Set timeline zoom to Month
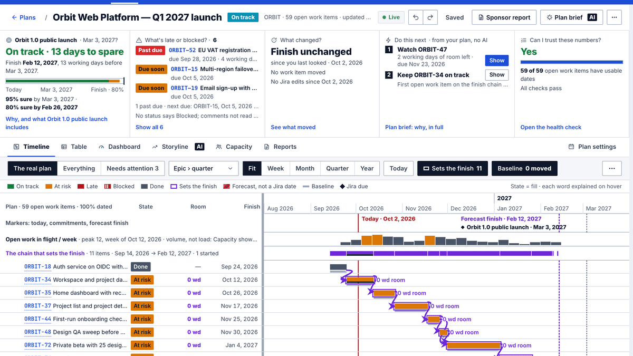 point(305,169)
